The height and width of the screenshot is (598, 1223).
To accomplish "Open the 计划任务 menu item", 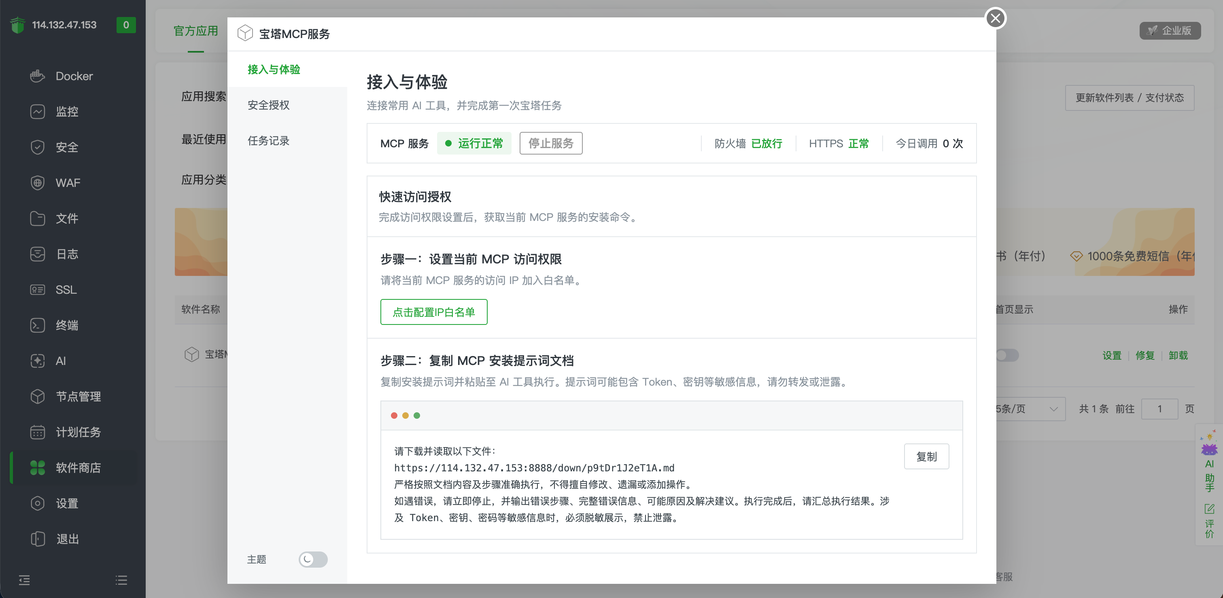I will point(74,432).
